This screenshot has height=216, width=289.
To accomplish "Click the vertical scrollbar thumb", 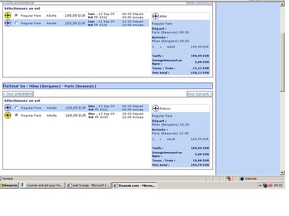I will click(282, 62).
